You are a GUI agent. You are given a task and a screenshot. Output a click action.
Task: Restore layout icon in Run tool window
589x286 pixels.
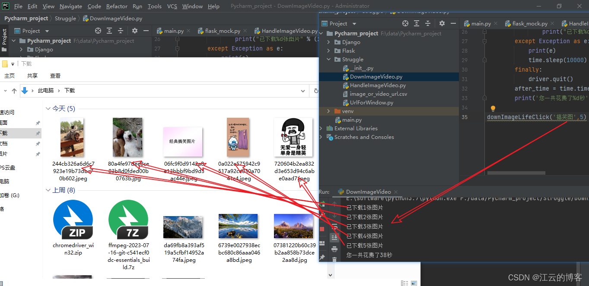pos(322,243)
